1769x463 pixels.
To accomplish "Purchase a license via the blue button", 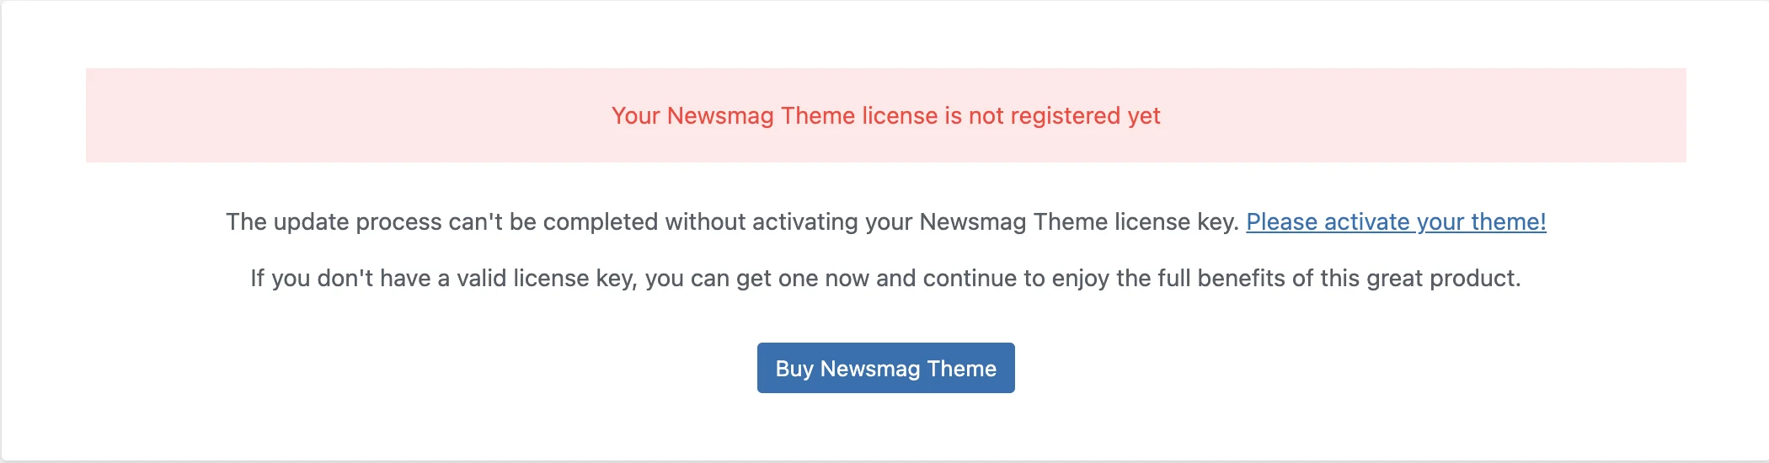I will click(x=885, y=368).
